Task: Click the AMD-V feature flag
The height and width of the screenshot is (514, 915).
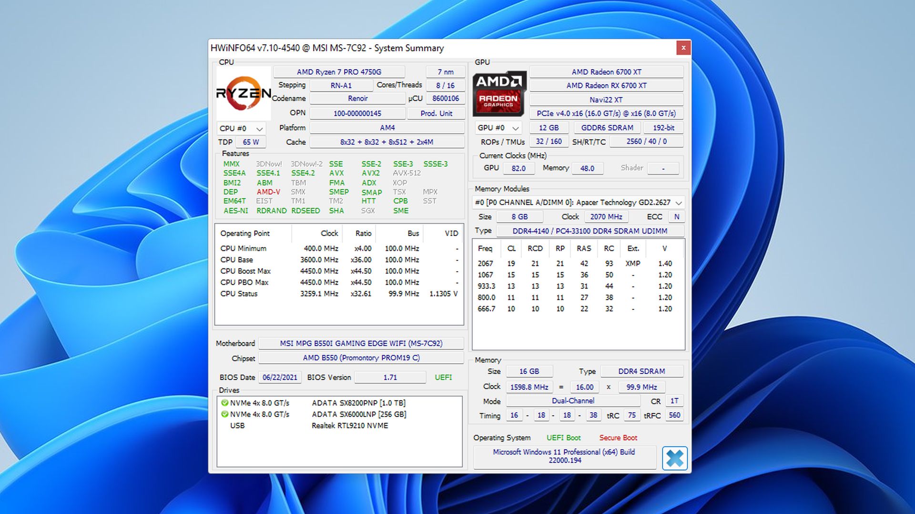Action: [x=268, y=192]
